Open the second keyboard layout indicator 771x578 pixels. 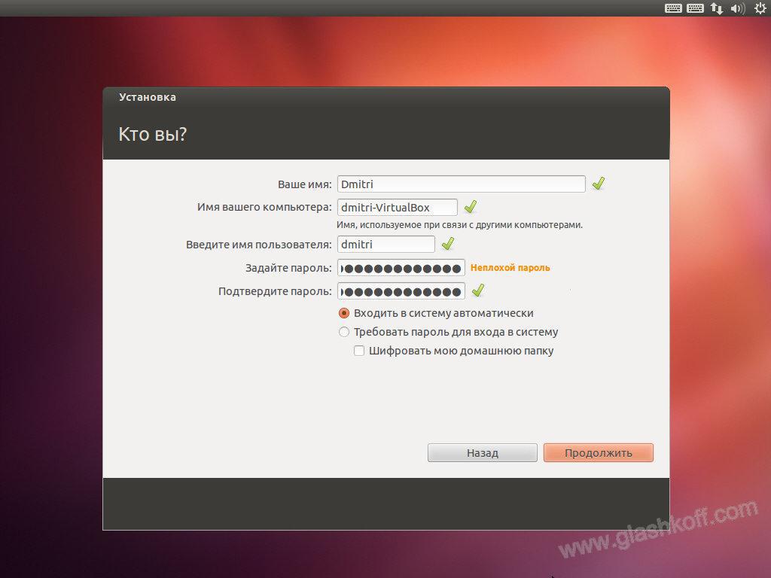tap(695, 8)
